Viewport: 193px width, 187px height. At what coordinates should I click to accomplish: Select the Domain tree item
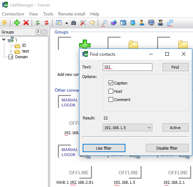point(22,57)
